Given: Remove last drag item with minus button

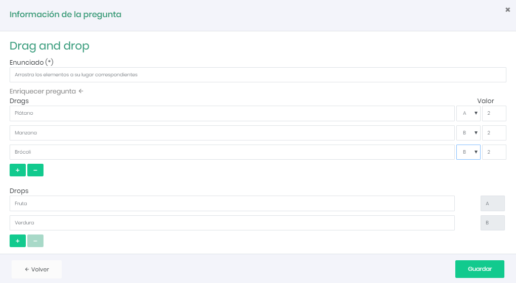Looking at the screenshot, I should (x=35, y=170).
